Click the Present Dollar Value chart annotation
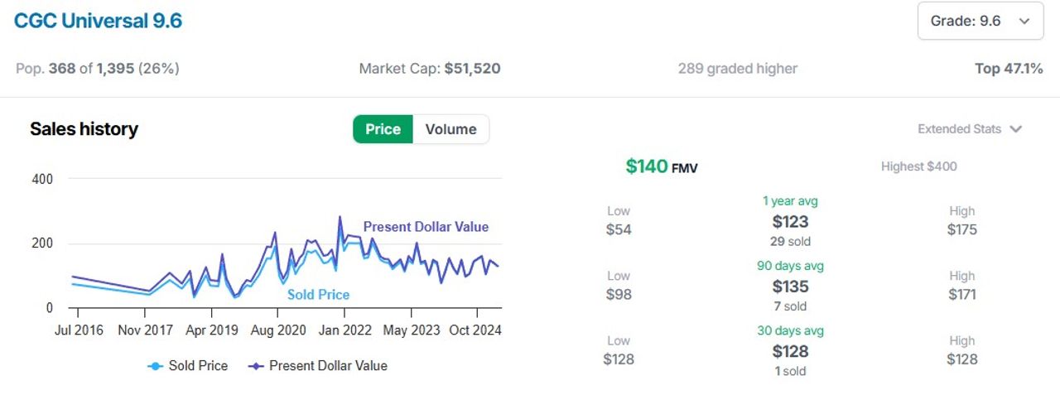 (x=426, y=227)
